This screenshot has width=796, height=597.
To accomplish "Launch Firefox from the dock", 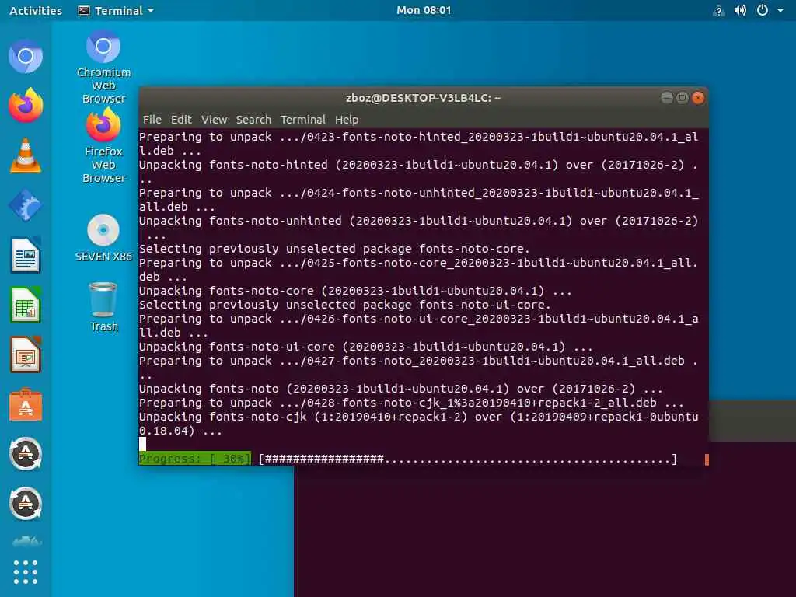I will (x=26, y=106).
